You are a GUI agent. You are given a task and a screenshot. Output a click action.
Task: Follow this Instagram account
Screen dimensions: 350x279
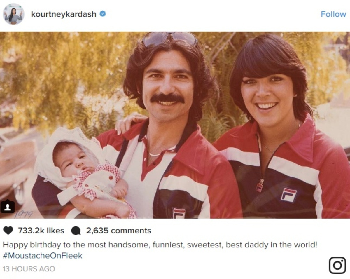click(x=333, y=14)
